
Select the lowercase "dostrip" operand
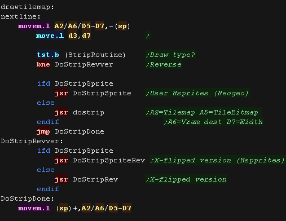pyautogui.click(x=89, y=112)
